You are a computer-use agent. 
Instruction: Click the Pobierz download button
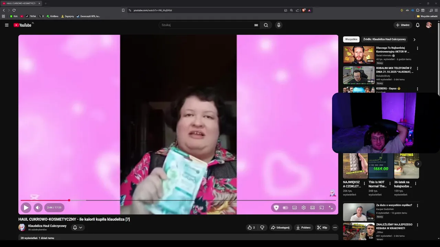[x=303, y=227]
